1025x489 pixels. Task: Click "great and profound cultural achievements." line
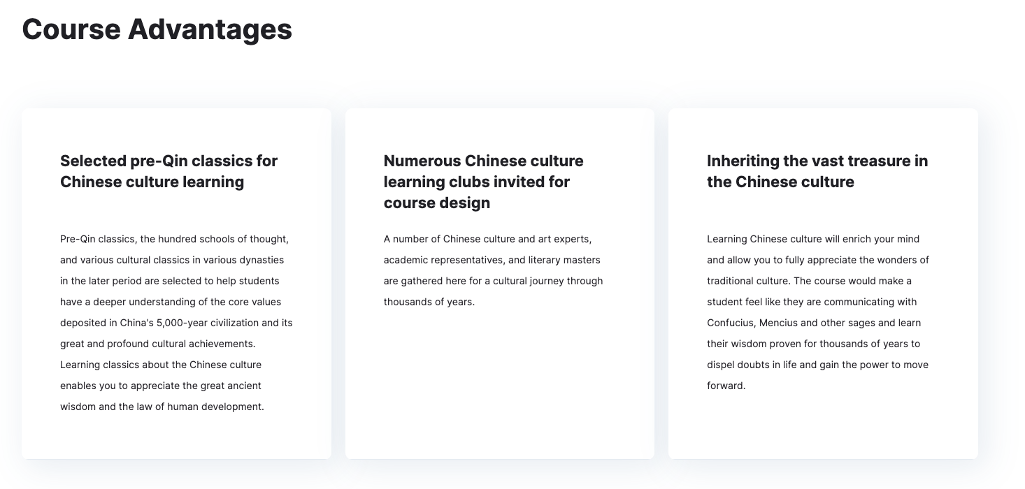point(157,344)
